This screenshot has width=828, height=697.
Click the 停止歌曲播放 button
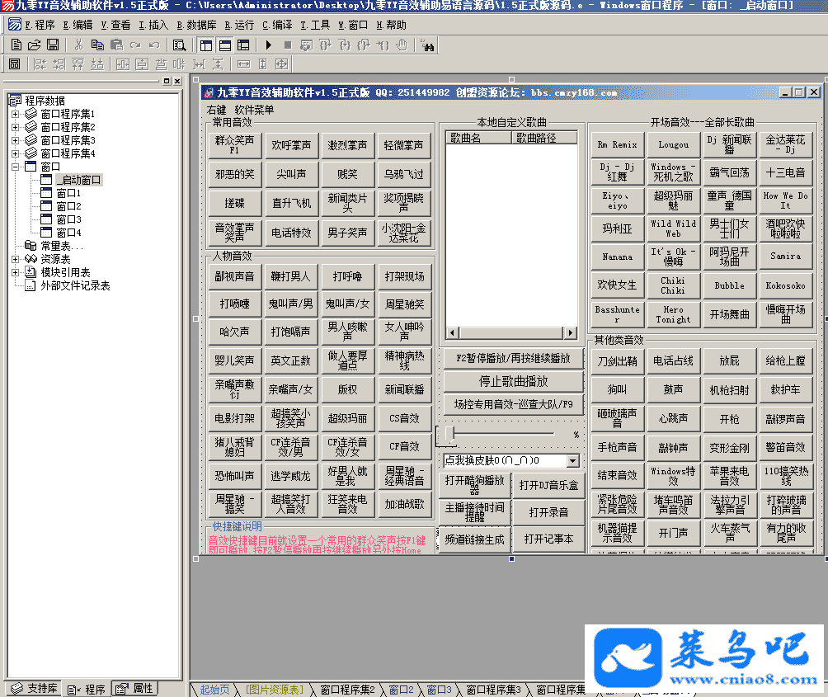coord(513,382)
